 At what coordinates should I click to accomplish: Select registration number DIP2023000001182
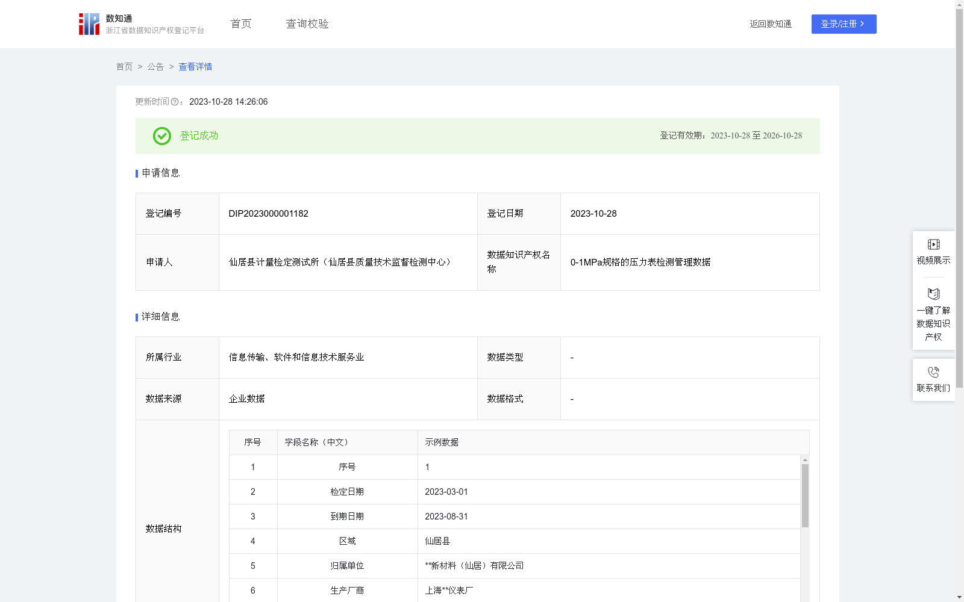(269, 214)
